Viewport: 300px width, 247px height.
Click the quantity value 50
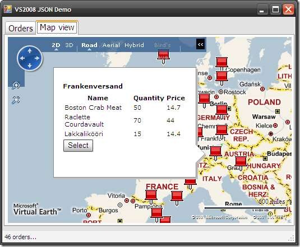[137, 108]
